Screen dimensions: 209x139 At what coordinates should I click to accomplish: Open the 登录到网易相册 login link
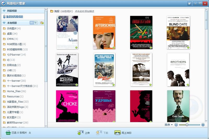tap(15, 17)
